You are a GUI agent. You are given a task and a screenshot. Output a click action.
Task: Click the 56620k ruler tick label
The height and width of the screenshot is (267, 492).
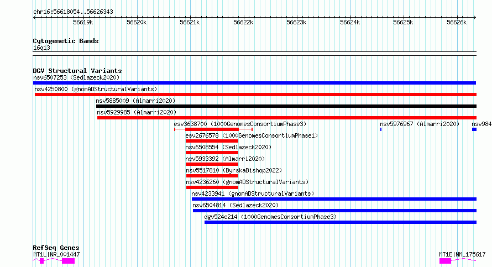point(137,22)
